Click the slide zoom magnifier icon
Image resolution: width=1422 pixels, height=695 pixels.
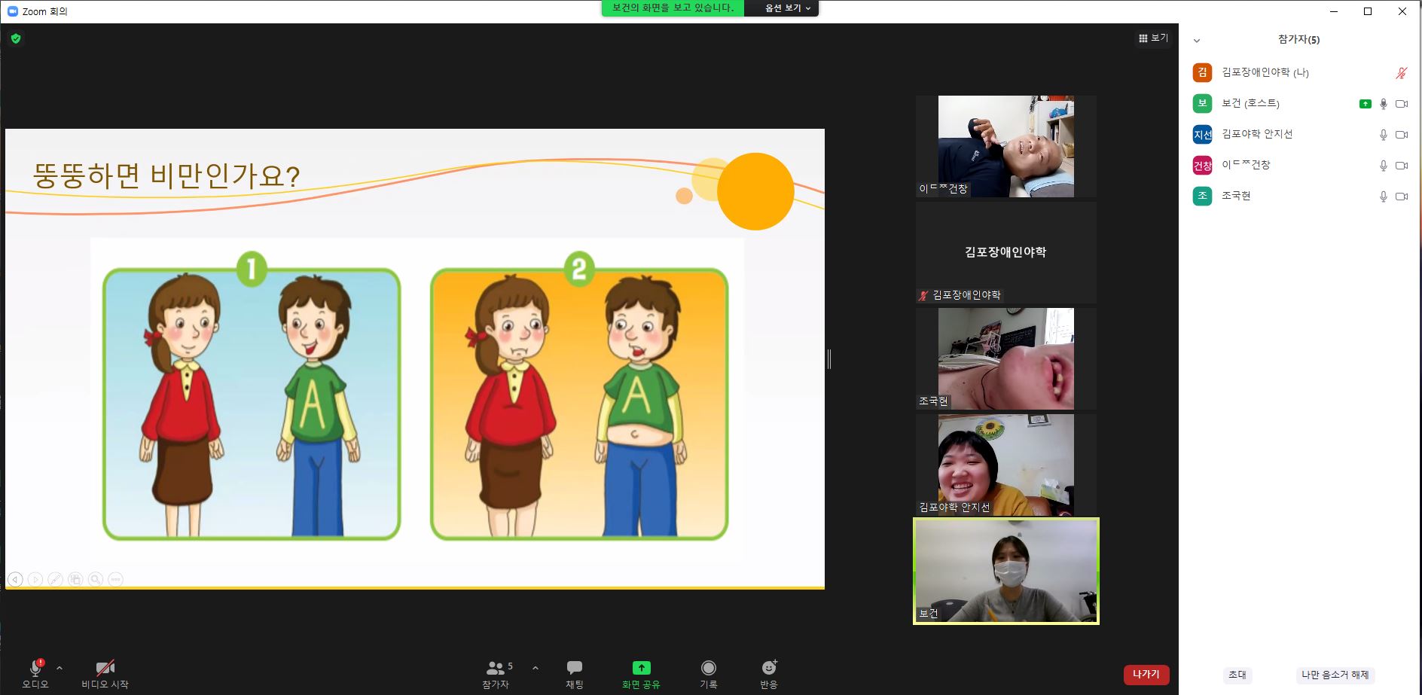[x=96, y=579]
